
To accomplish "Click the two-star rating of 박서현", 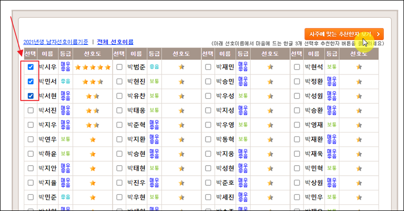I will coord(93,96).
